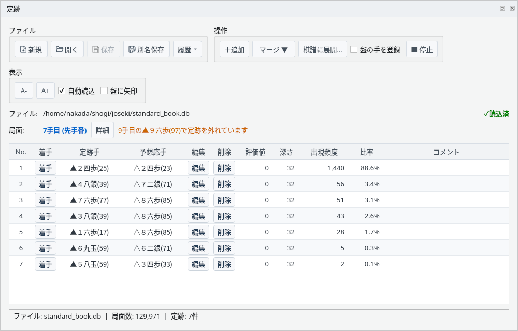Click the コメント column header

pos(447,152)
